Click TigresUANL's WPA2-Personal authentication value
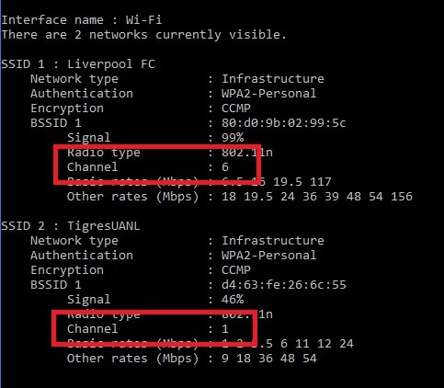 click(x=268, y=256)
